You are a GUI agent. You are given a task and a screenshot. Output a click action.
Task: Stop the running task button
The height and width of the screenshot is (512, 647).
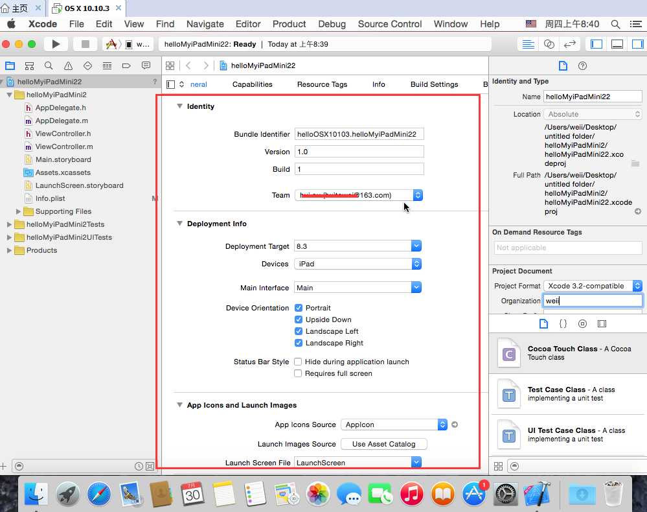(85, 44)
